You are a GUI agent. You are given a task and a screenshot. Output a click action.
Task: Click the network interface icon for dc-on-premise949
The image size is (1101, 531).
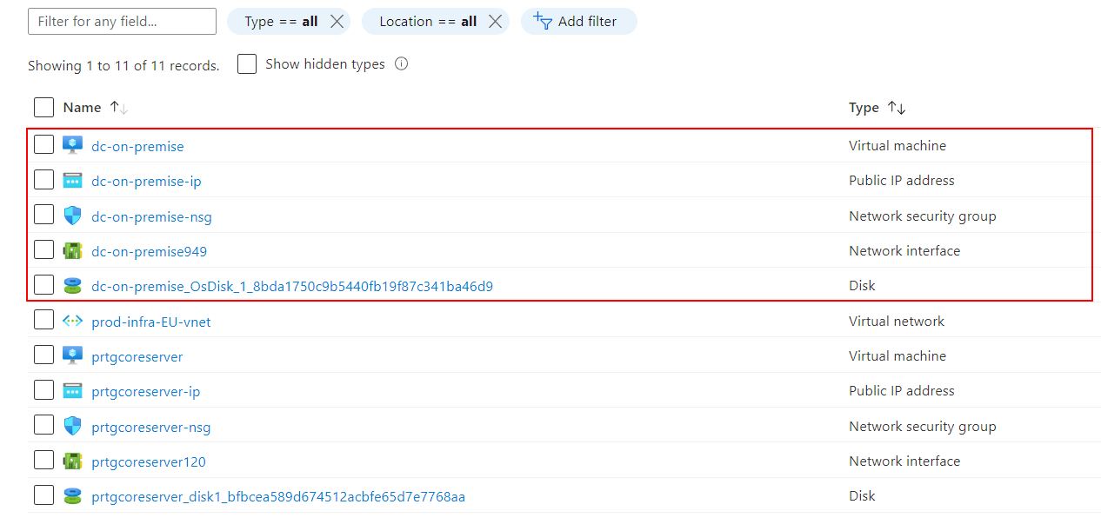point(72,250)
